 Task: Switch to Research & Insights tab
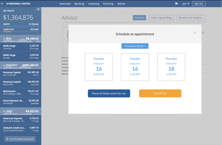(x=190, y=18)
